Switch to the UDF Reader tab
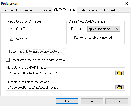This screenshot has width=131, height=106. pyautogui.click(x=24, y=10)
